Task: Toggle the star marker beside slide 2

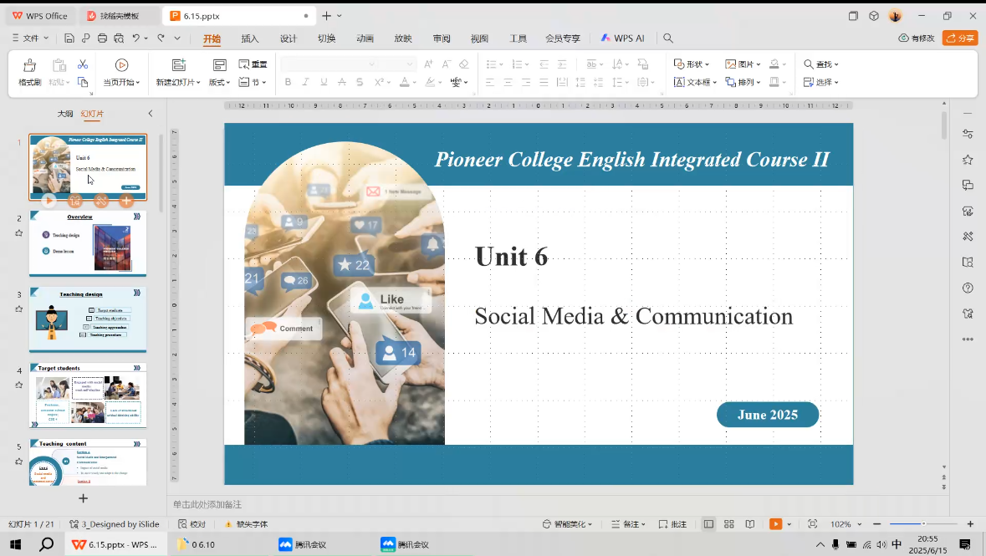Action: (19, 233)
